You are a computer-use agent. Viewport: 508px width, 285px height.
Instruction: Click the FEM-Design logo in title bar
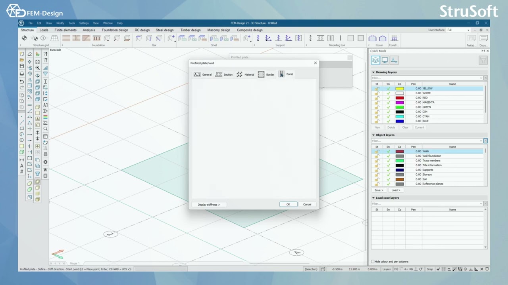coord(21,23)
